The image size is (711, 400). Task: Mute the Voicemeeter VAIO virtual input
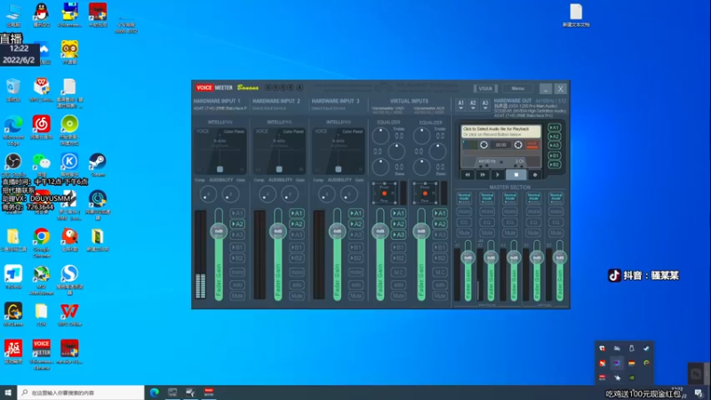(398, 296)
